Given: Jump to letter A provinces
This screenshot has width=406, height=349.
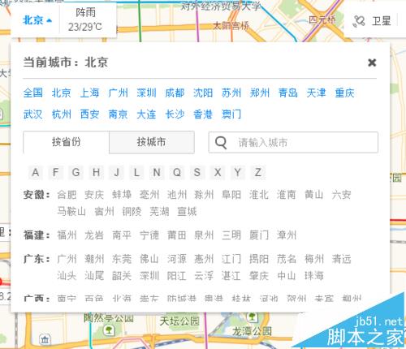Looking at the screenshot, I should click(x=36, y=172).
